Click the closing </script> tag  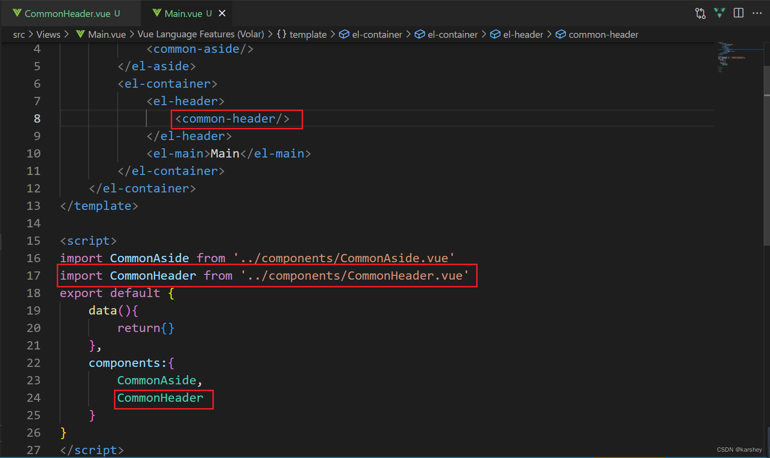pos(92,450)
